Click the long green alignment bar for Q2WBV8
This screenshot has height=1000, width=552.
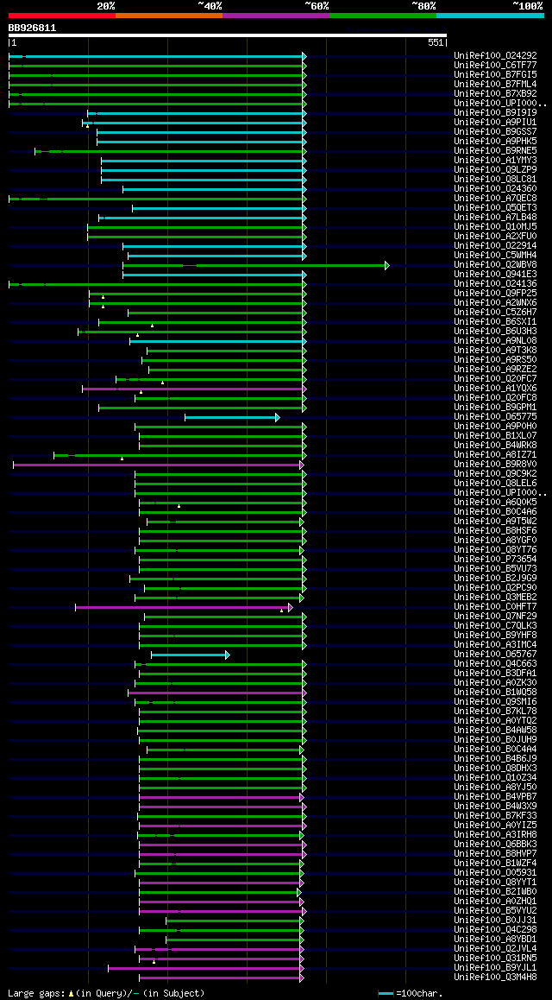click(x=255, y=264)
